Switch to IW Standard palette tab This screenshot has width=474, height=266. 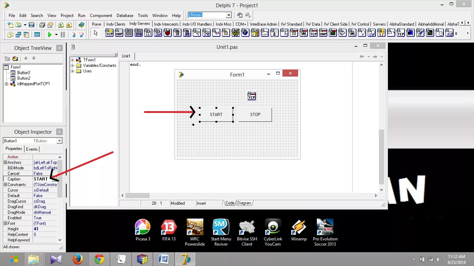[291, 24]
